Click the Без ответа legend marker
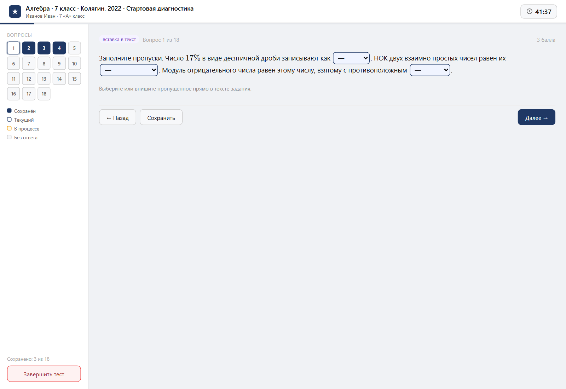The height and width of the screenshot is (389, 566). coord(9,137)
